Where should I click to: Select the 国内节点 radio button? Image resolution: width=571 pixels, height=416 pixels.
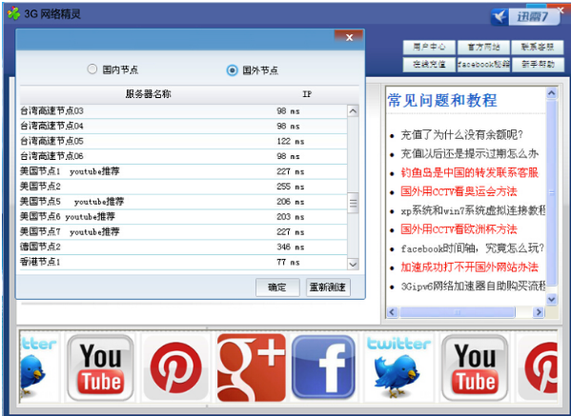pyautogui.click(x=92, y=69)
